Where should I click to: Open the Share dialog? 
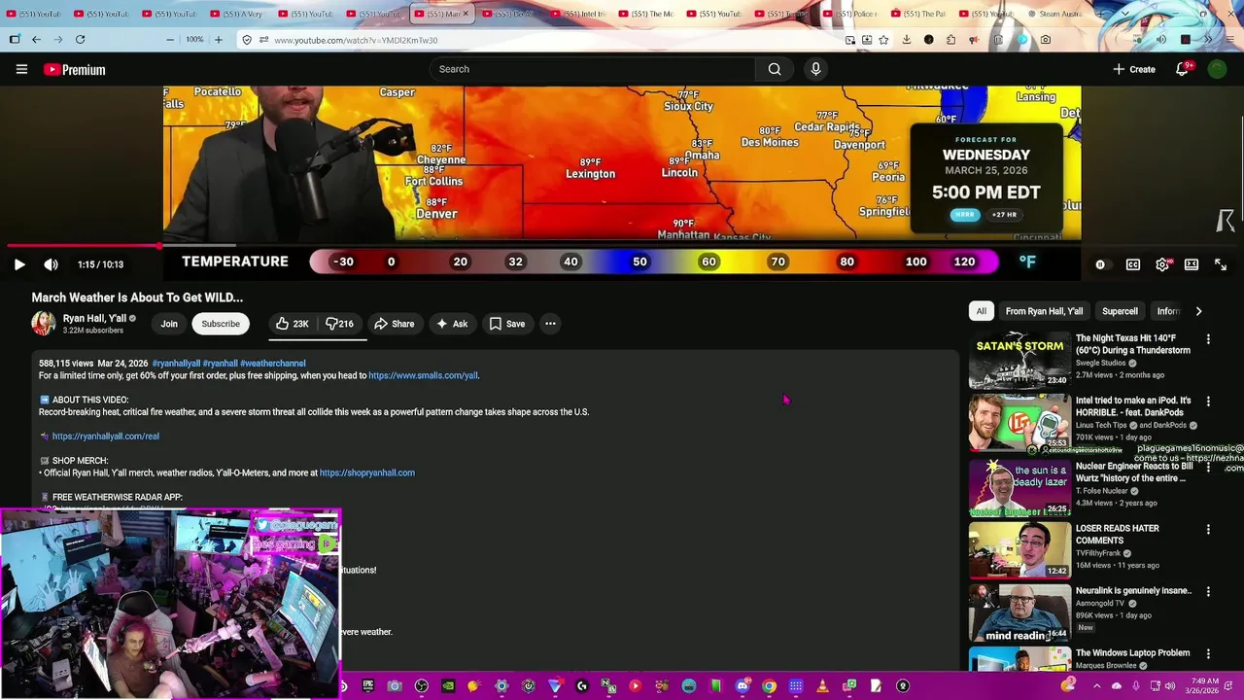pyautogui.click(x=395, y=324)
